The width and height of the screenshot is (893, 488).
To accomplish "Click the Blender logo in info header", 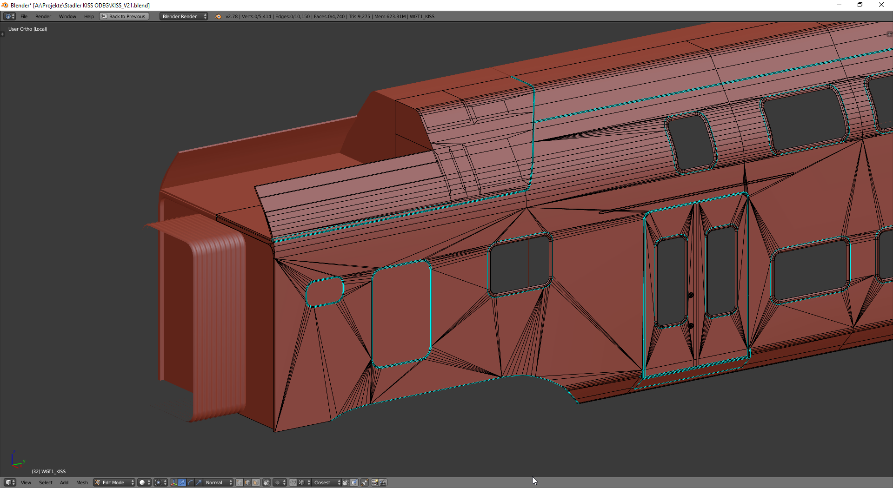I will point(218,16).
